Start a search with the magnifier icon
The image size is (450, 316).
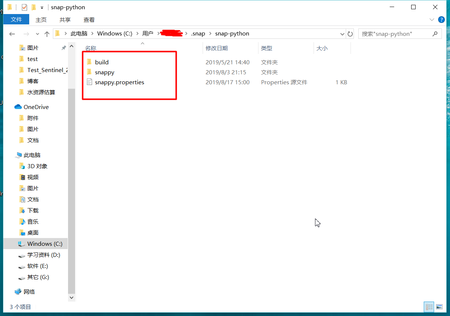(x=435, y=33)
